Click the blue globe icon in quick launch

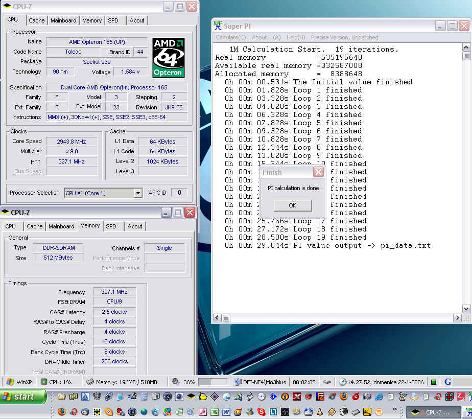(144, 411)
